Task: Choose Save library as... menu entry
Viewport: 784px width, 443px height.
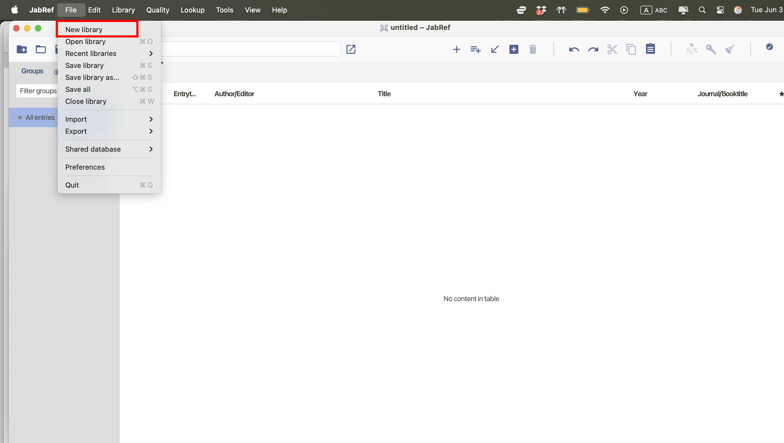Action: [x=92, y=77]
